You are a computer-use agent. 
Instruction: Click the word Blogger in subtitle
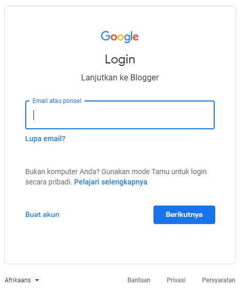coord(145,78)
